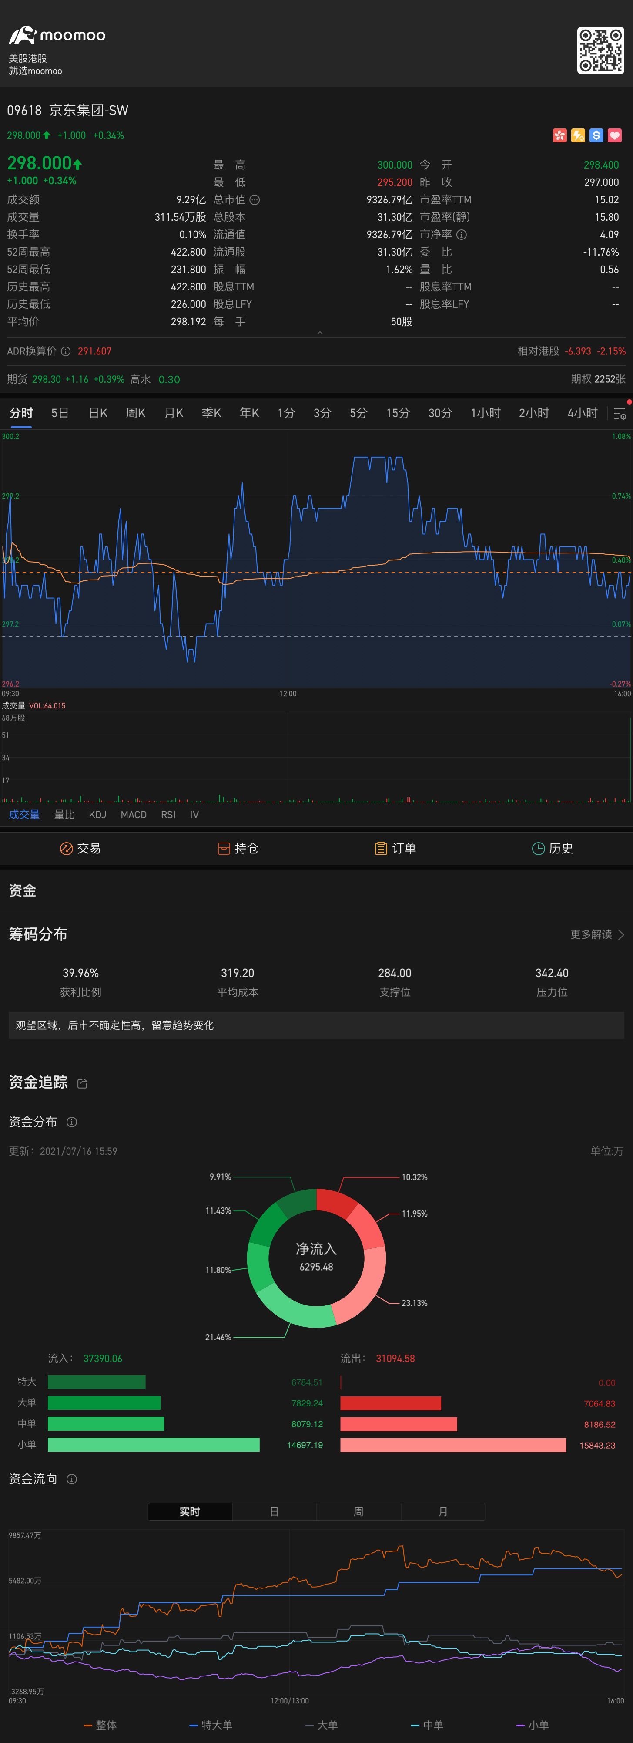Select the 3分 timeframe
The image size is (633, 1743).
pos(322,413)
